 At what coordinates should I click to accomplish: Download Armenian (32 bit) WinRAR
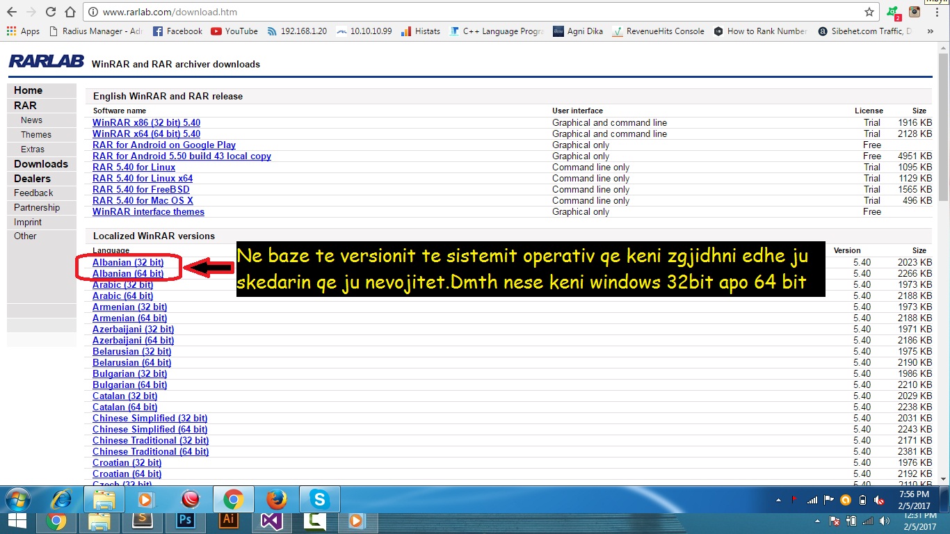click(129, 307)
